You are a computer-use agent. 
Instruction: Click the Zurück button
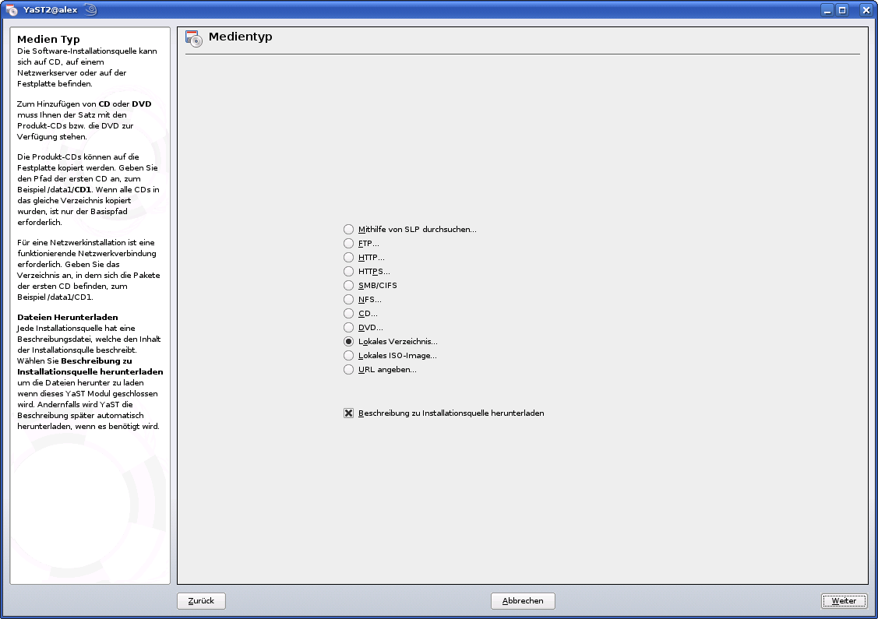[x=201, y=600]
